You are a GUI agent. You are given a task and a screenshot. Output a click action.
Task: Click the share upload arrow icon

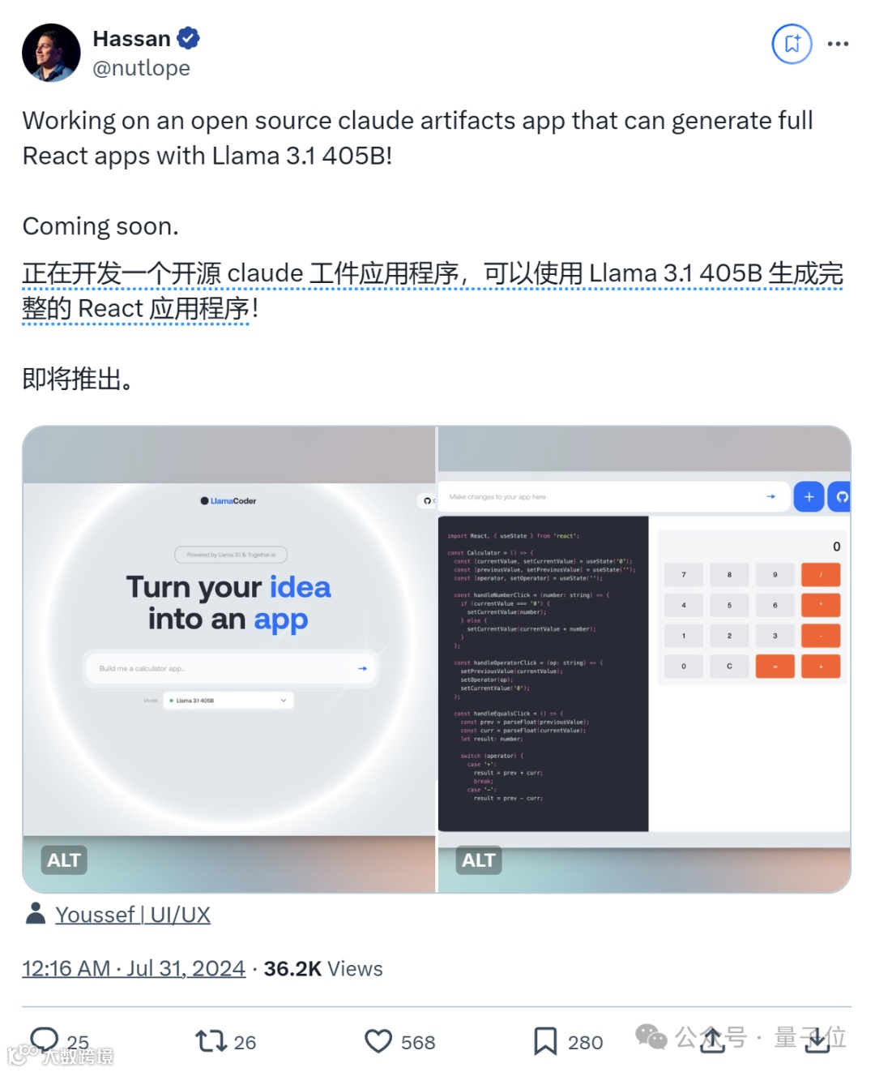tap(712, 1040)
